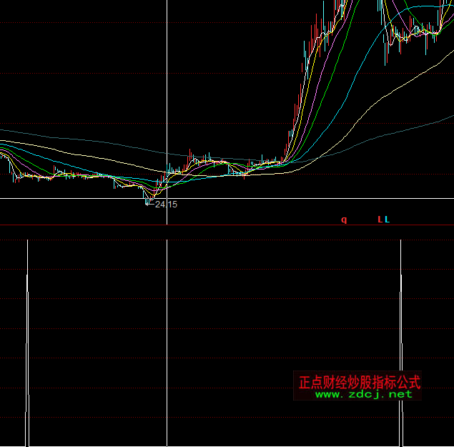
Task: Click the red "q" event marker
Action: point(344,220)
